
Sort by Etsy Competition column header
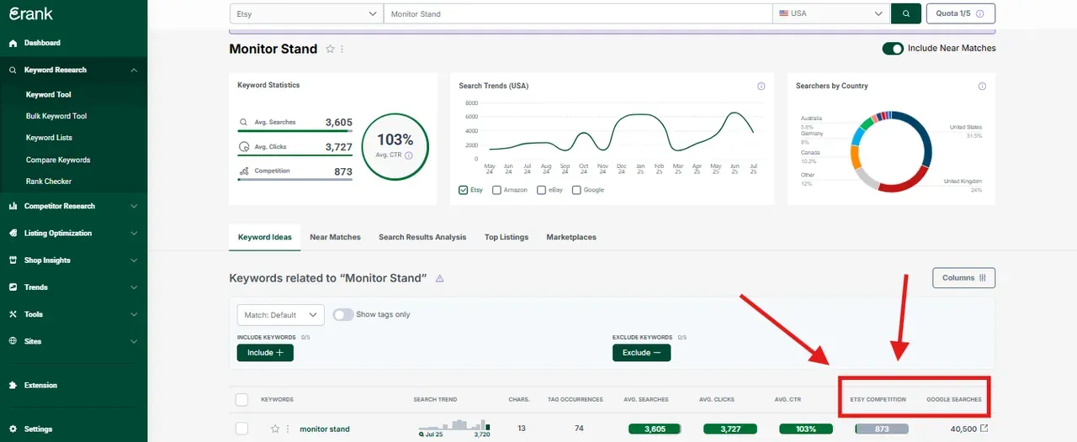point(878,399)
